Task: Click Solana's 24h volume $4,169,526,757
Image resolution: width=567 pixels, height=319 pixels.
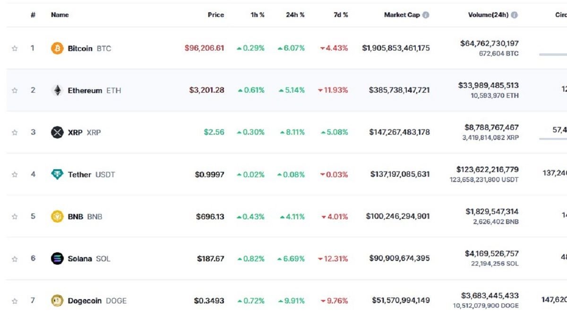Action: click(x=491, y=254)
